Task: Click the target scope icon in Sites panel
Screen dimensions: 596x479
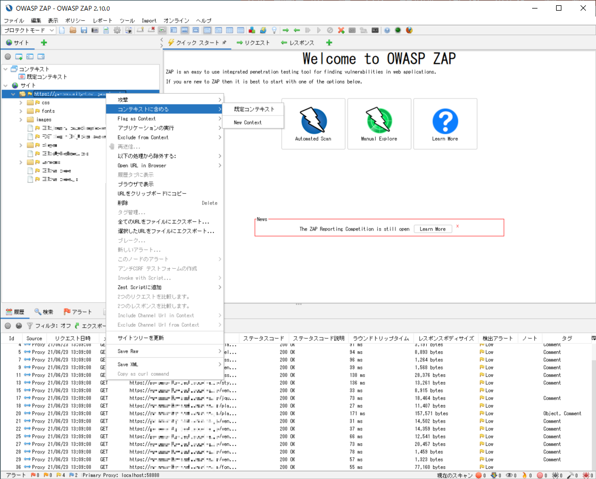Action: point(7,56)
